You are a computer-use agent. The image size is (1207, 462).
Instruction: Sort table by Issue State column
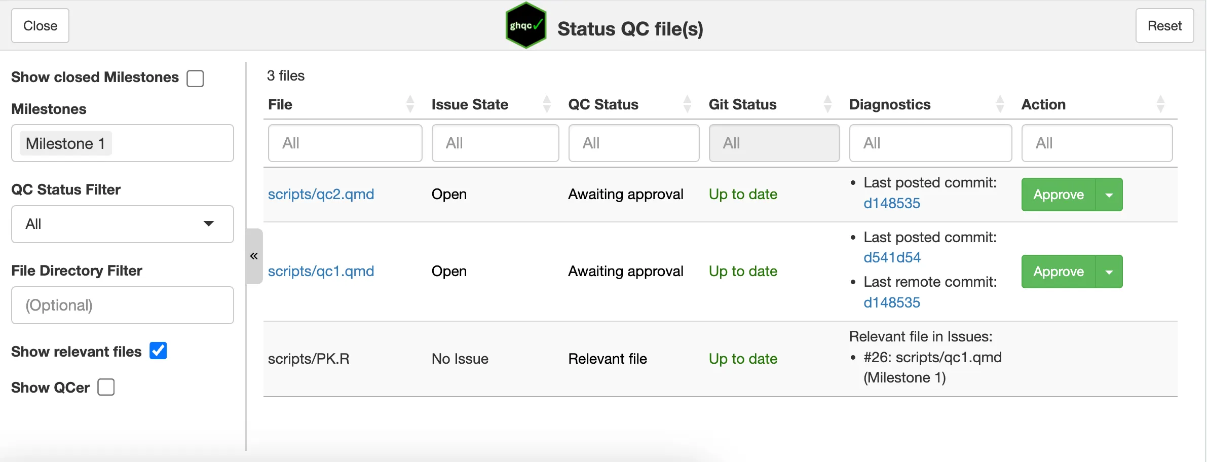pyautogui.click(x=547, y=104)
